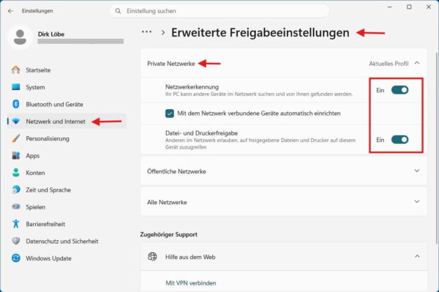Open Datenschutz und Sicherheit settings
This screenshot has height=292, width=439.
(x=67, y=241)
